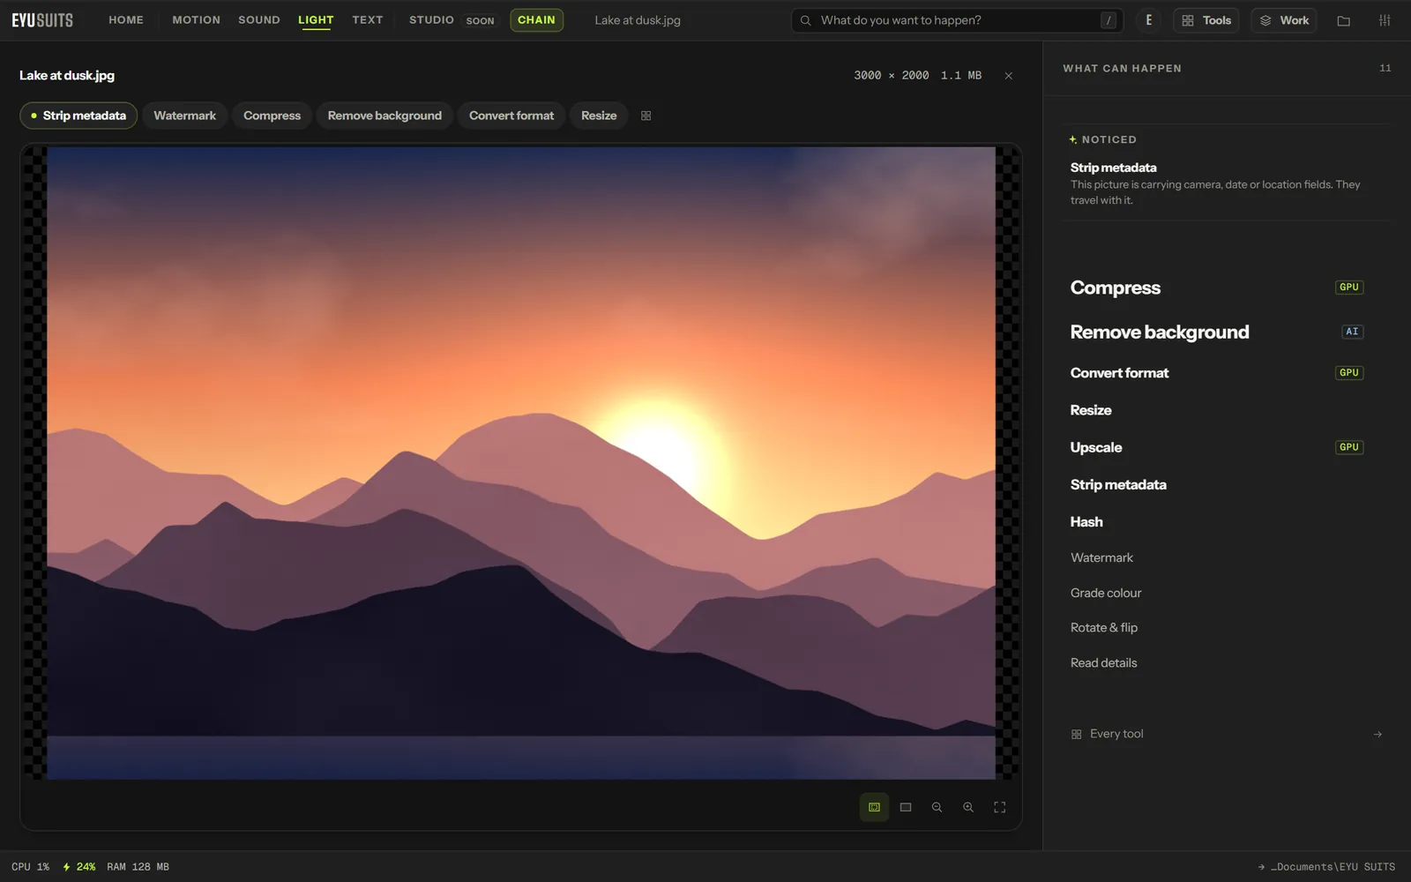1411x882 pixels.
Task: Select the actual-size rectangle view icon
Action: coord(906,807)
